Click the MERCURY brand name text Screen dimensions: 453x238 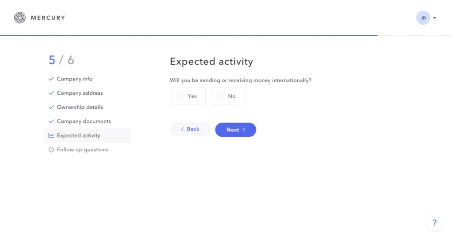click(48, 18)
